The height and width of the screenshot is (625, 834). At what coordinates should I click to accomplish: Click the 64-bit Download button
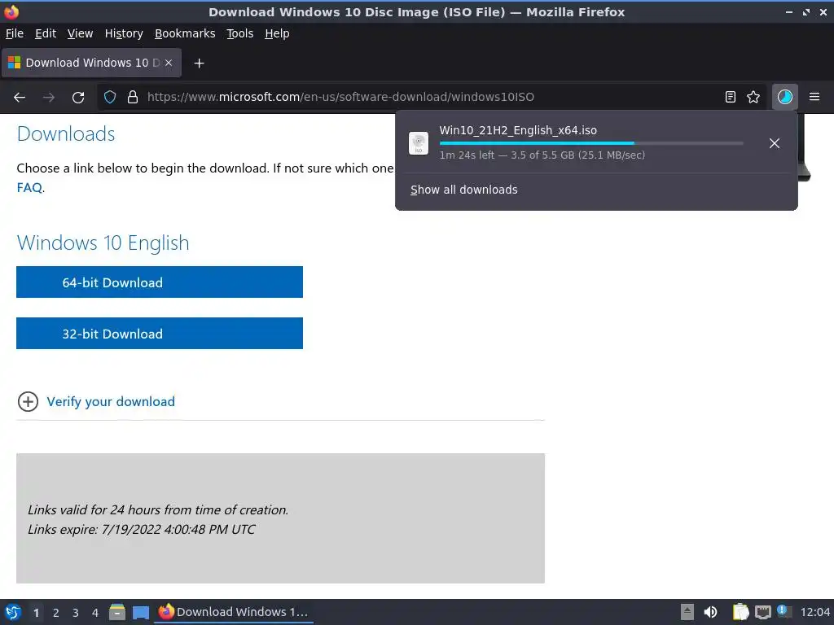click(x=160, y=282)
